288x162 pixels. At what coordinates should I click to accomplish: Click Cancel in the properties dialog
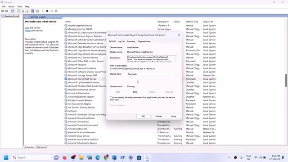[158, 116]
